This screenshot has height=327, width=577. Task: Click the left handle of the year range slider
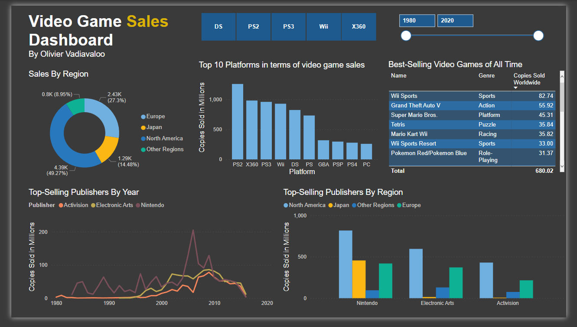coord(406,36)
